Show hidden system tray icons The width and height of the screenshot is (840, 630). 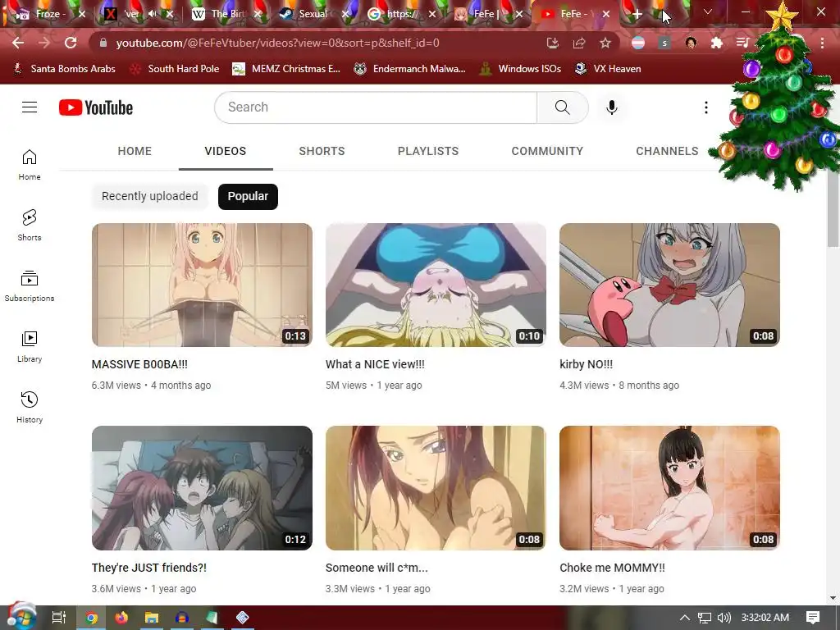(x=685, y=618)
